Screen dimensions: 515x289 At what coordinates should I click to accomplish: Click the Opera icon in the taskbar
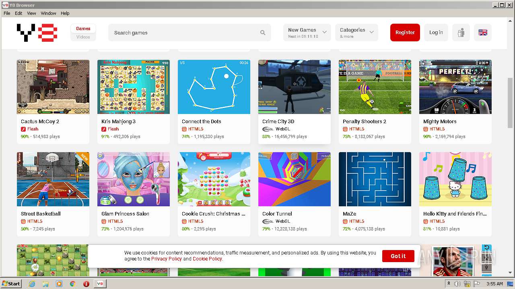86,284
